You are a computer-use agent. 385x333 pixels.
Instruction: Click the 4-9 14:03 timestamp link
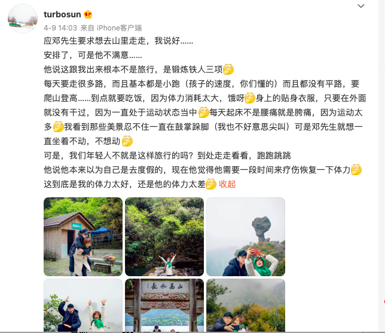point(60,28)
